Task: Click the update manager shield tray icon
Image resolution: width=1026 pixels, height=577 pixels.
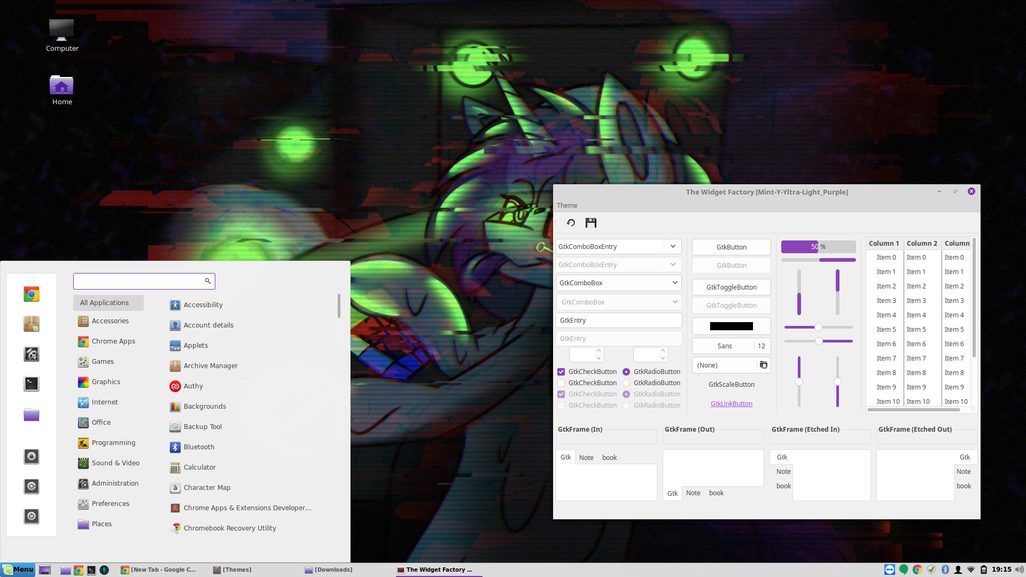Action: coord(931,570)
